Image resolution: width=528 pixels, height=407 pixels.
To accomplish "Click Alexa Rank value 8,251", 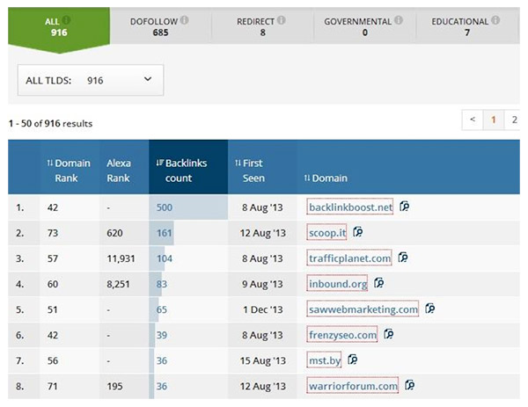I will [118, 284].
